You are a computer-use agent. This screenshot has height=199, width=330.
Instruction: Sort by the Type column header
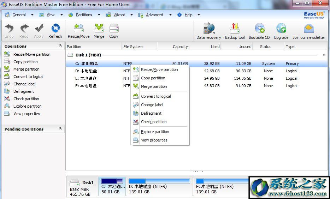tap(306, 47)
